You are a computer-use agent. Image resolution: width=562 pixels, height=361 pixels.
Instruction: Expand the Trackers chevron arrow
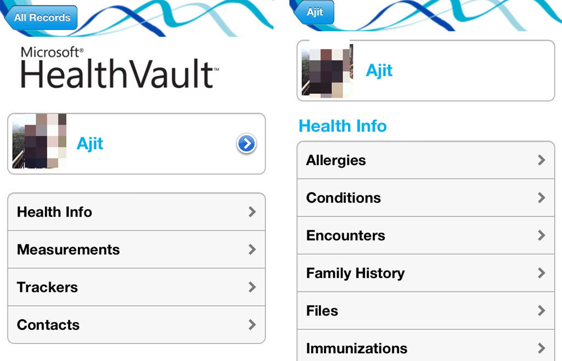252,287
